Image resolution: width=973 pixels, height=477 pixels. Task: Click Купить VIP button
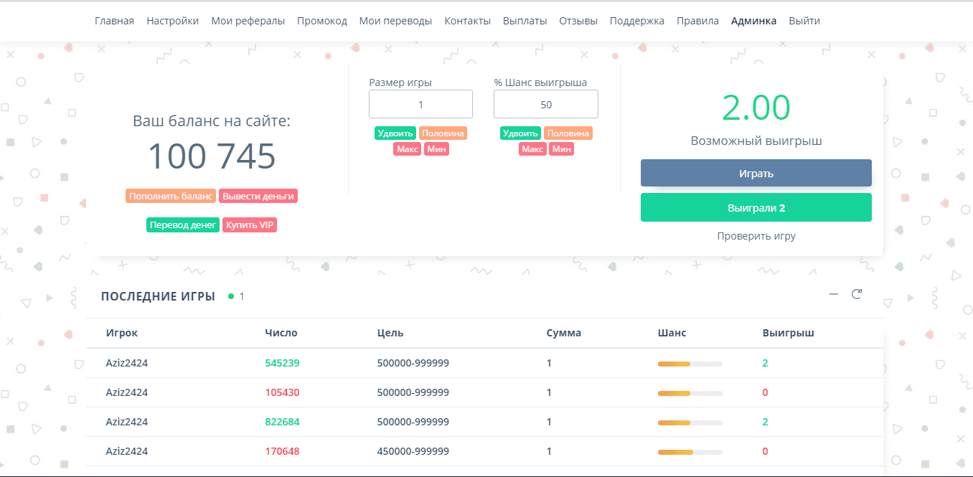pos(250,225)
